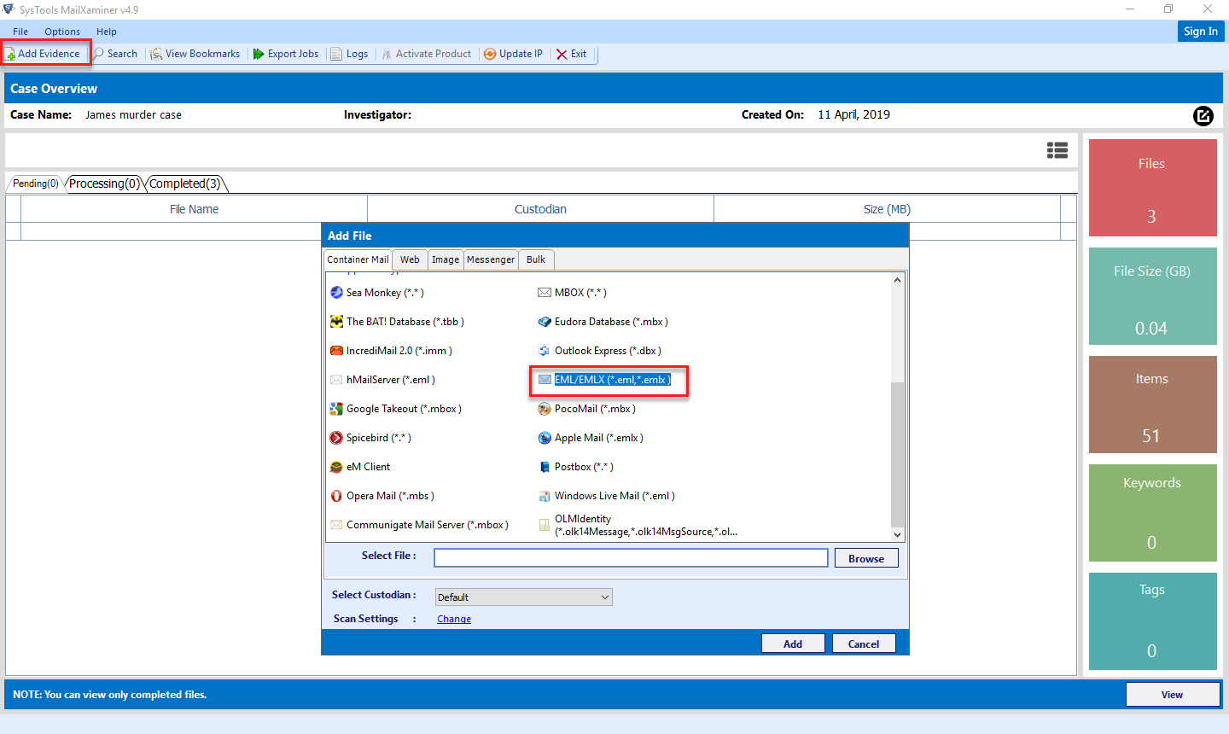1229x734 pixels.
Task: Click the File Size (GB) tile
Action: pos(1153,296)
